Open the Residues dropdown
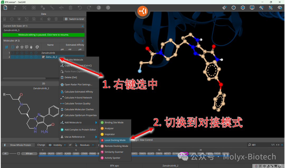 coord(84,145)
